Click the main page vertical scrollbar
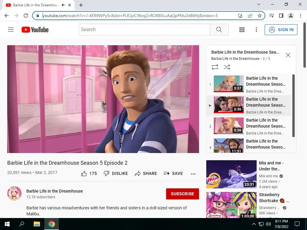The width and height of the screenshot is (307, 230). pos(305,46)
